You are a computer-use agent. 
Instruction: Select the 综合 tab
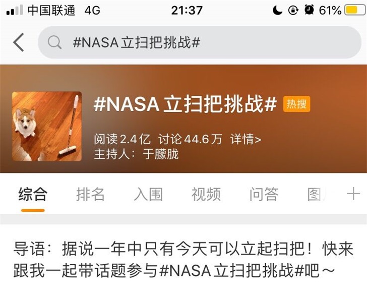pos(33,194)
